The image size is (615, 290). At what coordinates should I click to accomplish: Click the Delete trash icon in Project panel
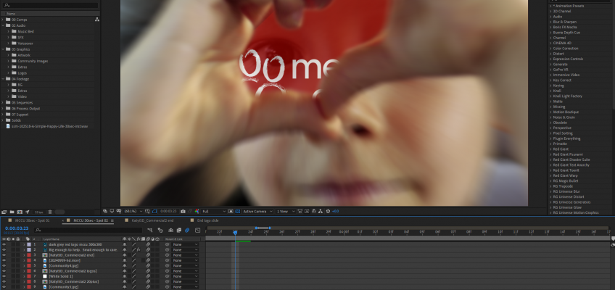[50, 212]
